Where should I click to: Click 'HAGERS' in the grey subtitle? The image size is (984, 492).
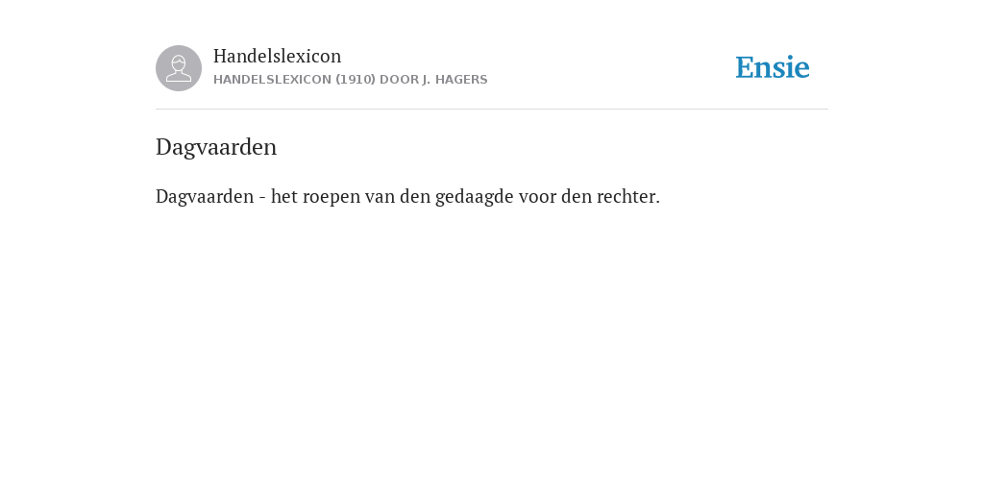pyautogui.click(x=460, y=80)
